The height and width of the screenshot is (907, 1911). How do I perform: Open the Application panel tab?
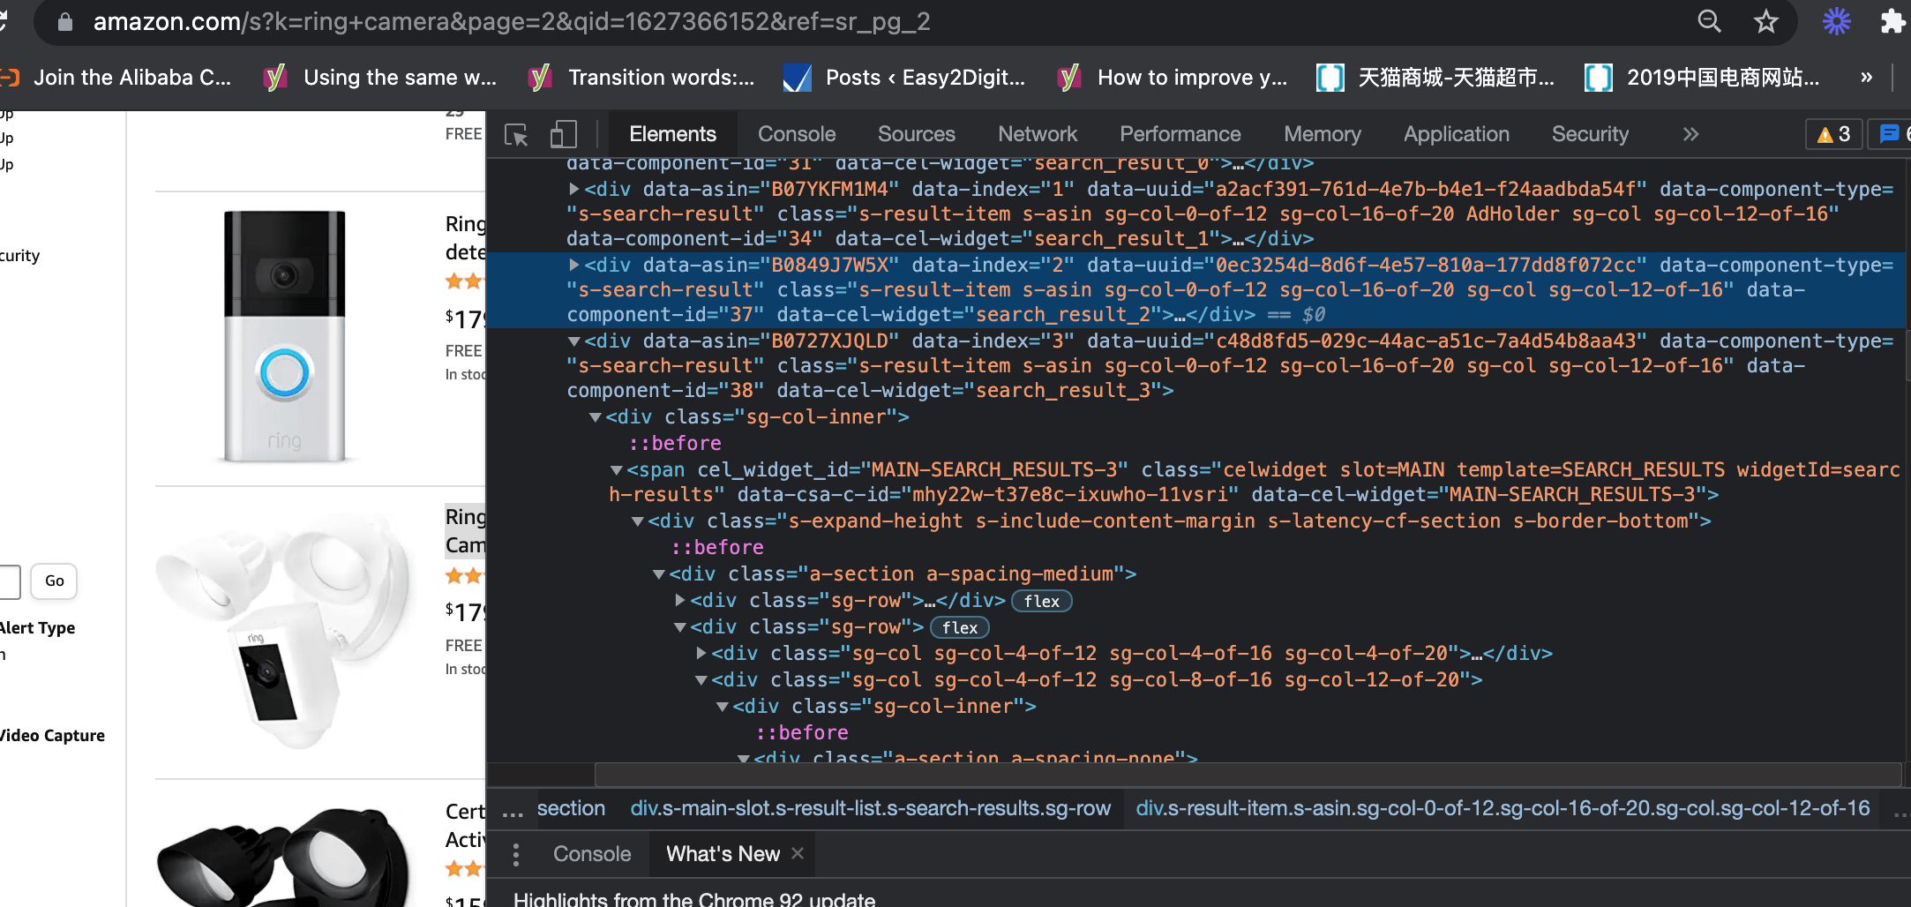pyautogui.click(x=1457, y=134)
